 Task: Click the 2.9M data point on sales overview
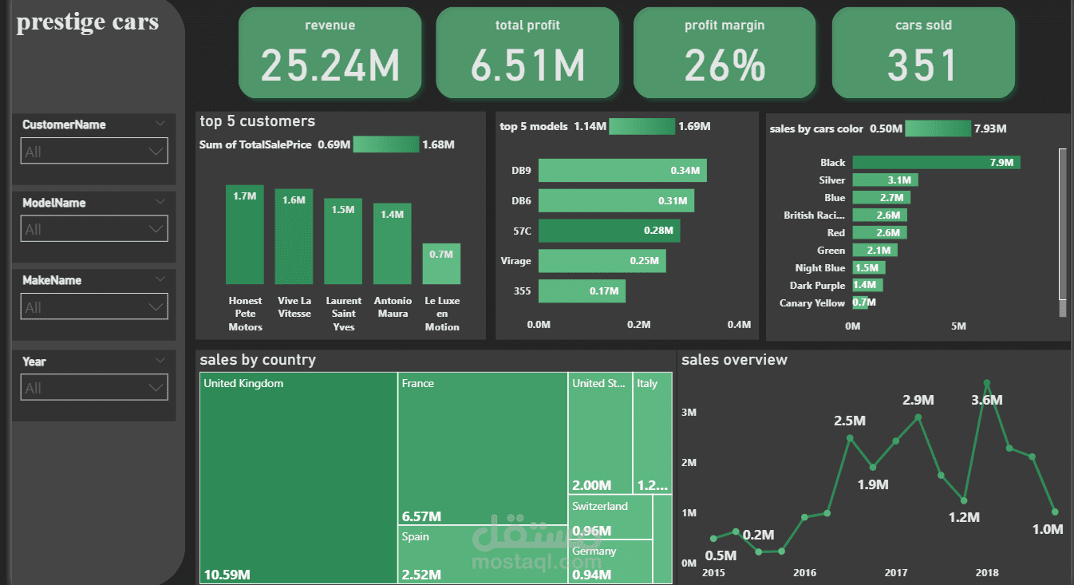pos(918,417)
